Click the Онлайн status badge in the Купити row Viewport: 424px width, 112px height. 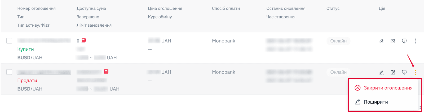(x=338, y=41)
